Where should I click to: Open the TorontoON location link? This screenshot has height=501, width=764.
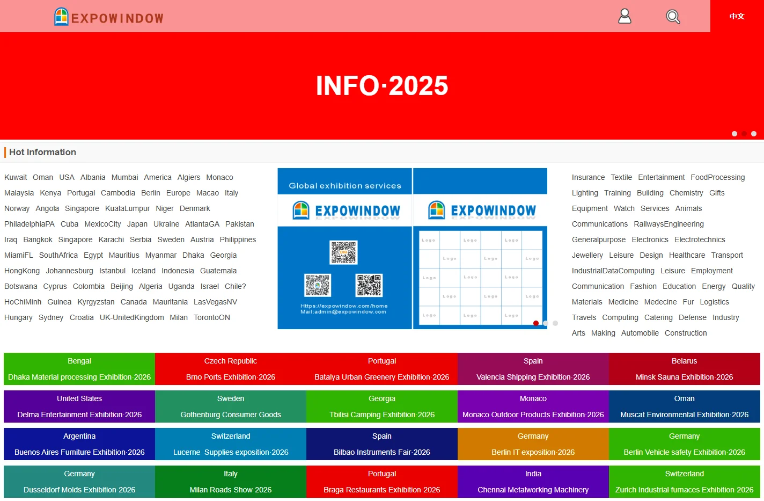tap(212, 317)
